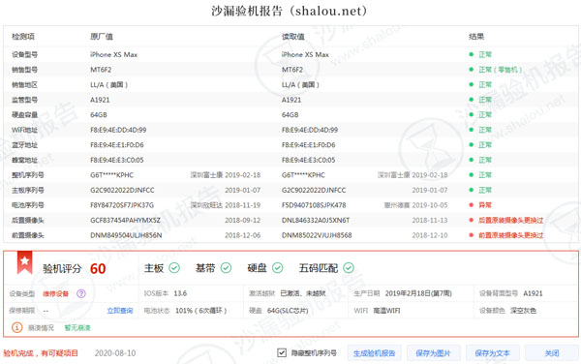Click the red star bookmark badge
581x364 pixels.
pyautogui.click(x=25, y=262)
